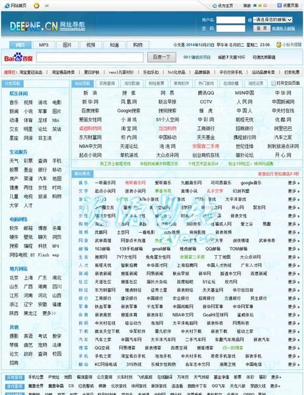Open the NBA中文网 link in 名站导航
The image size is (304, 395).
pyautogui.click(x=90, y=146)
